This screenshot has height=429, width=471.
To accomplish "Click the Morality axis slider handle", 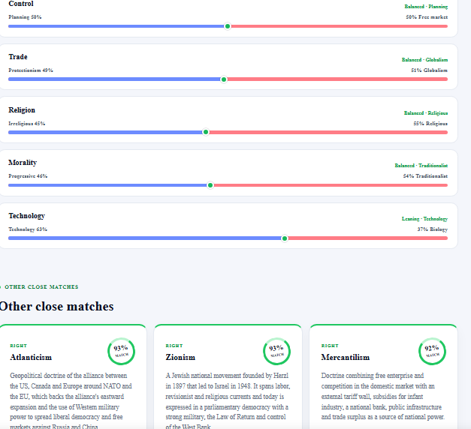I will [210, 185].
